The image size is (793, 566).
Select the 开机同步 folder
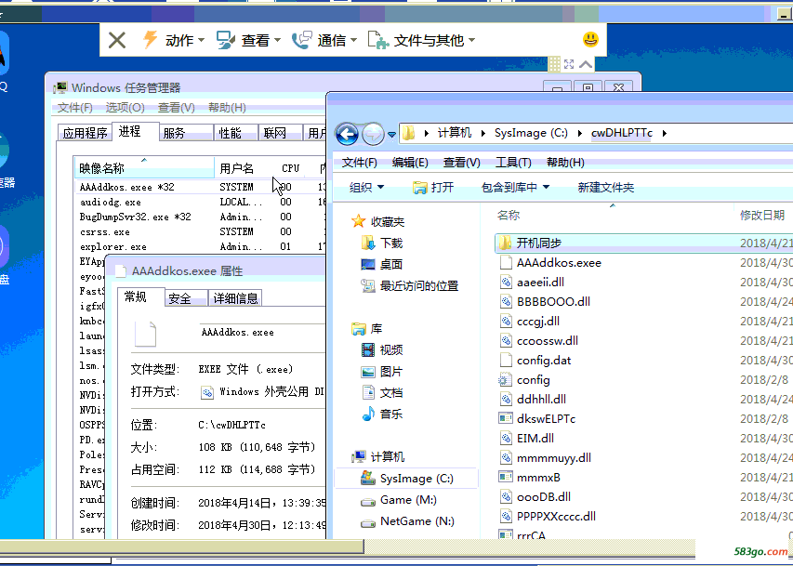643,243
